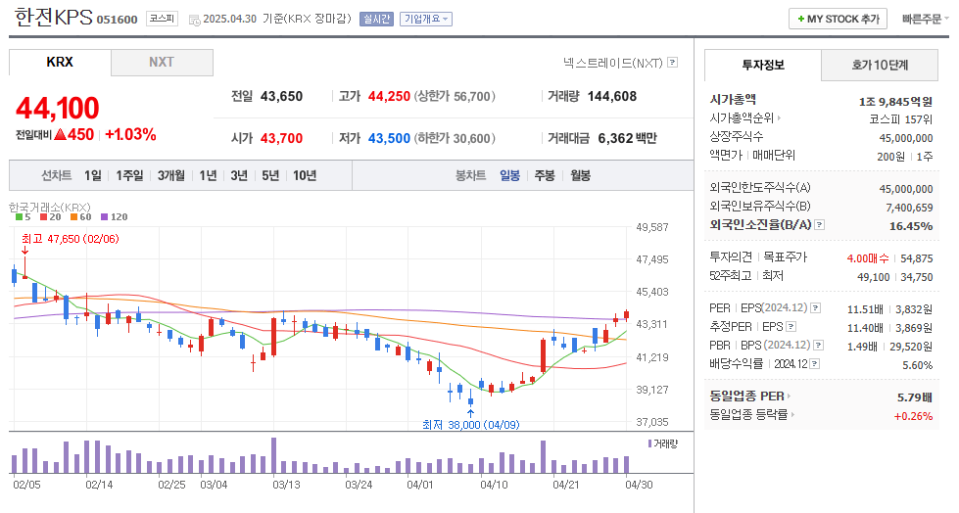Open the 동일업종 PER link
Image resolution: width=959 pixels, height=513 pixels.
coord(750,396)
